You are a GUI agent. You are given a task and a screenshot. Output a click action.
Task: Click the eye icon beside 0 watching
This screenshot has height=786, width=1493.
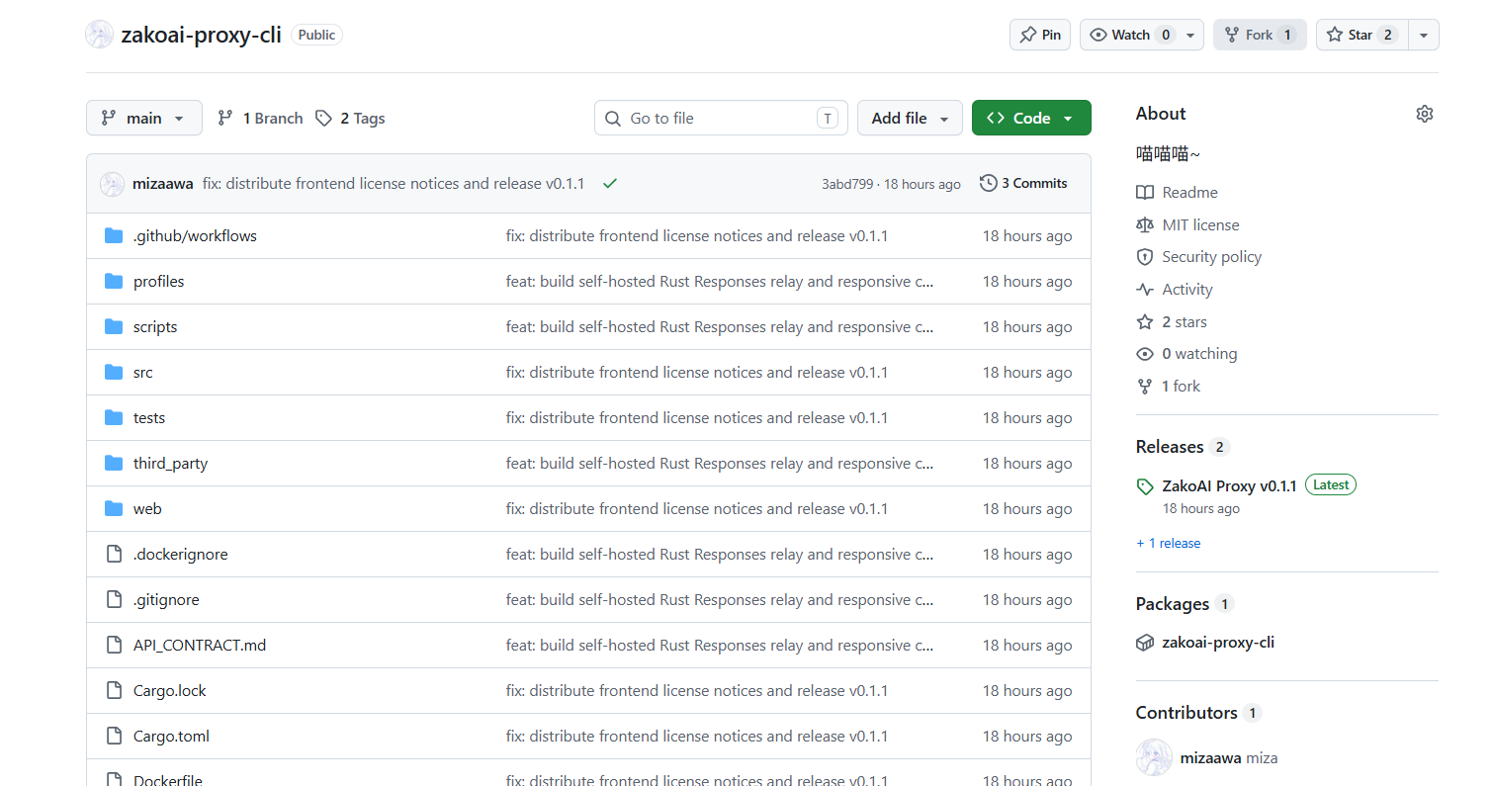click(1145, 354)
